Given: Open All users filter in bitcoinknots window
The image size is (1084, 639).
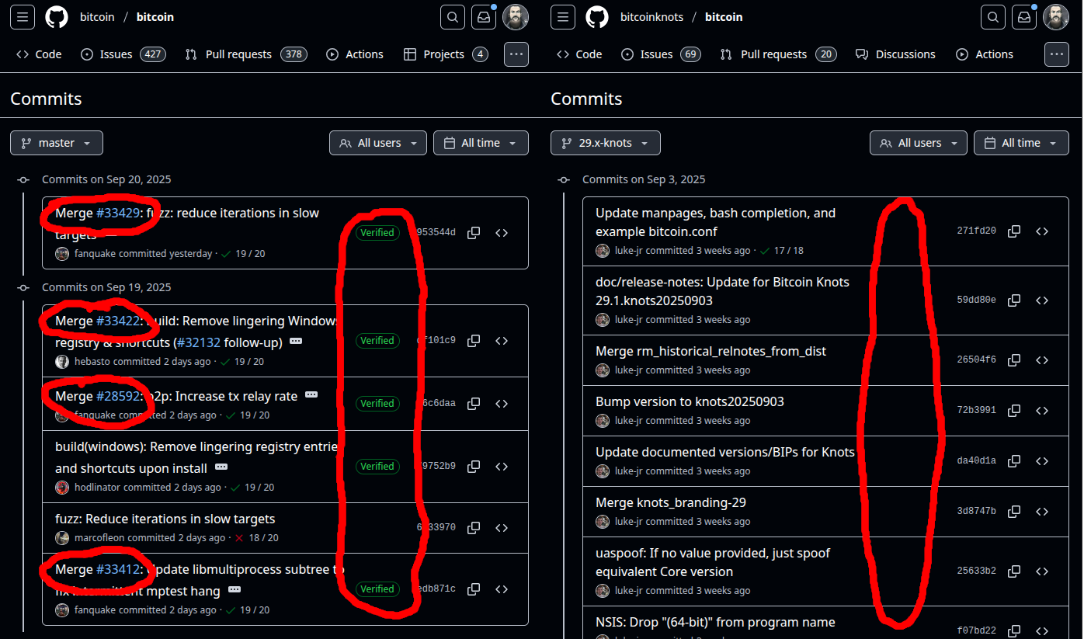Looking at the screenshot, I should pyautogui.click(x=919, y=143).
